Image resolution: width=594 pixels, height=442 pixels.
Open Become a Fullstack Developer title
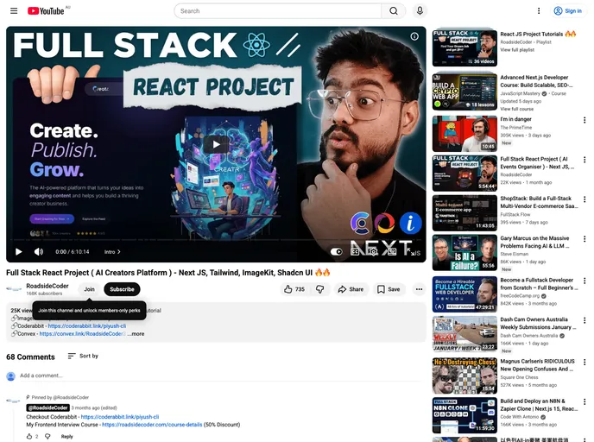tap(539, 284)
